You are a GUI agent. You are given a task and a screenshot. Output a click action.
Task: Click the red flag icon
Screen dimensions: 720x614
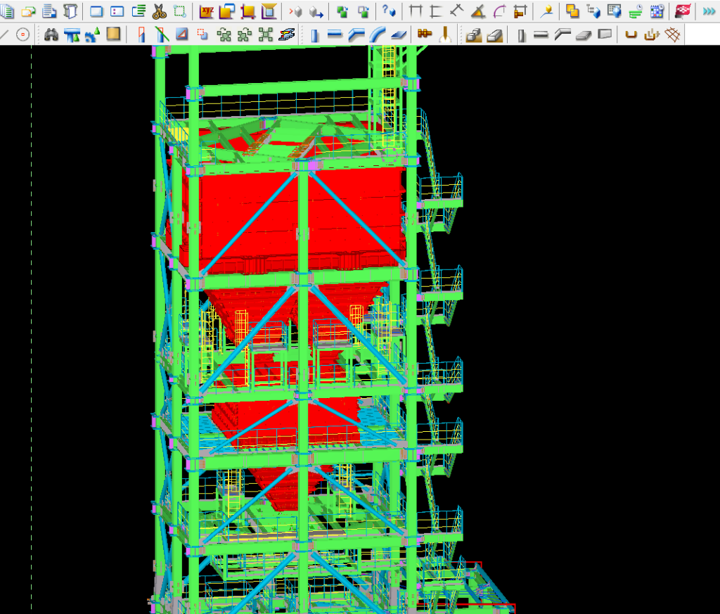[x=683, y=11]
